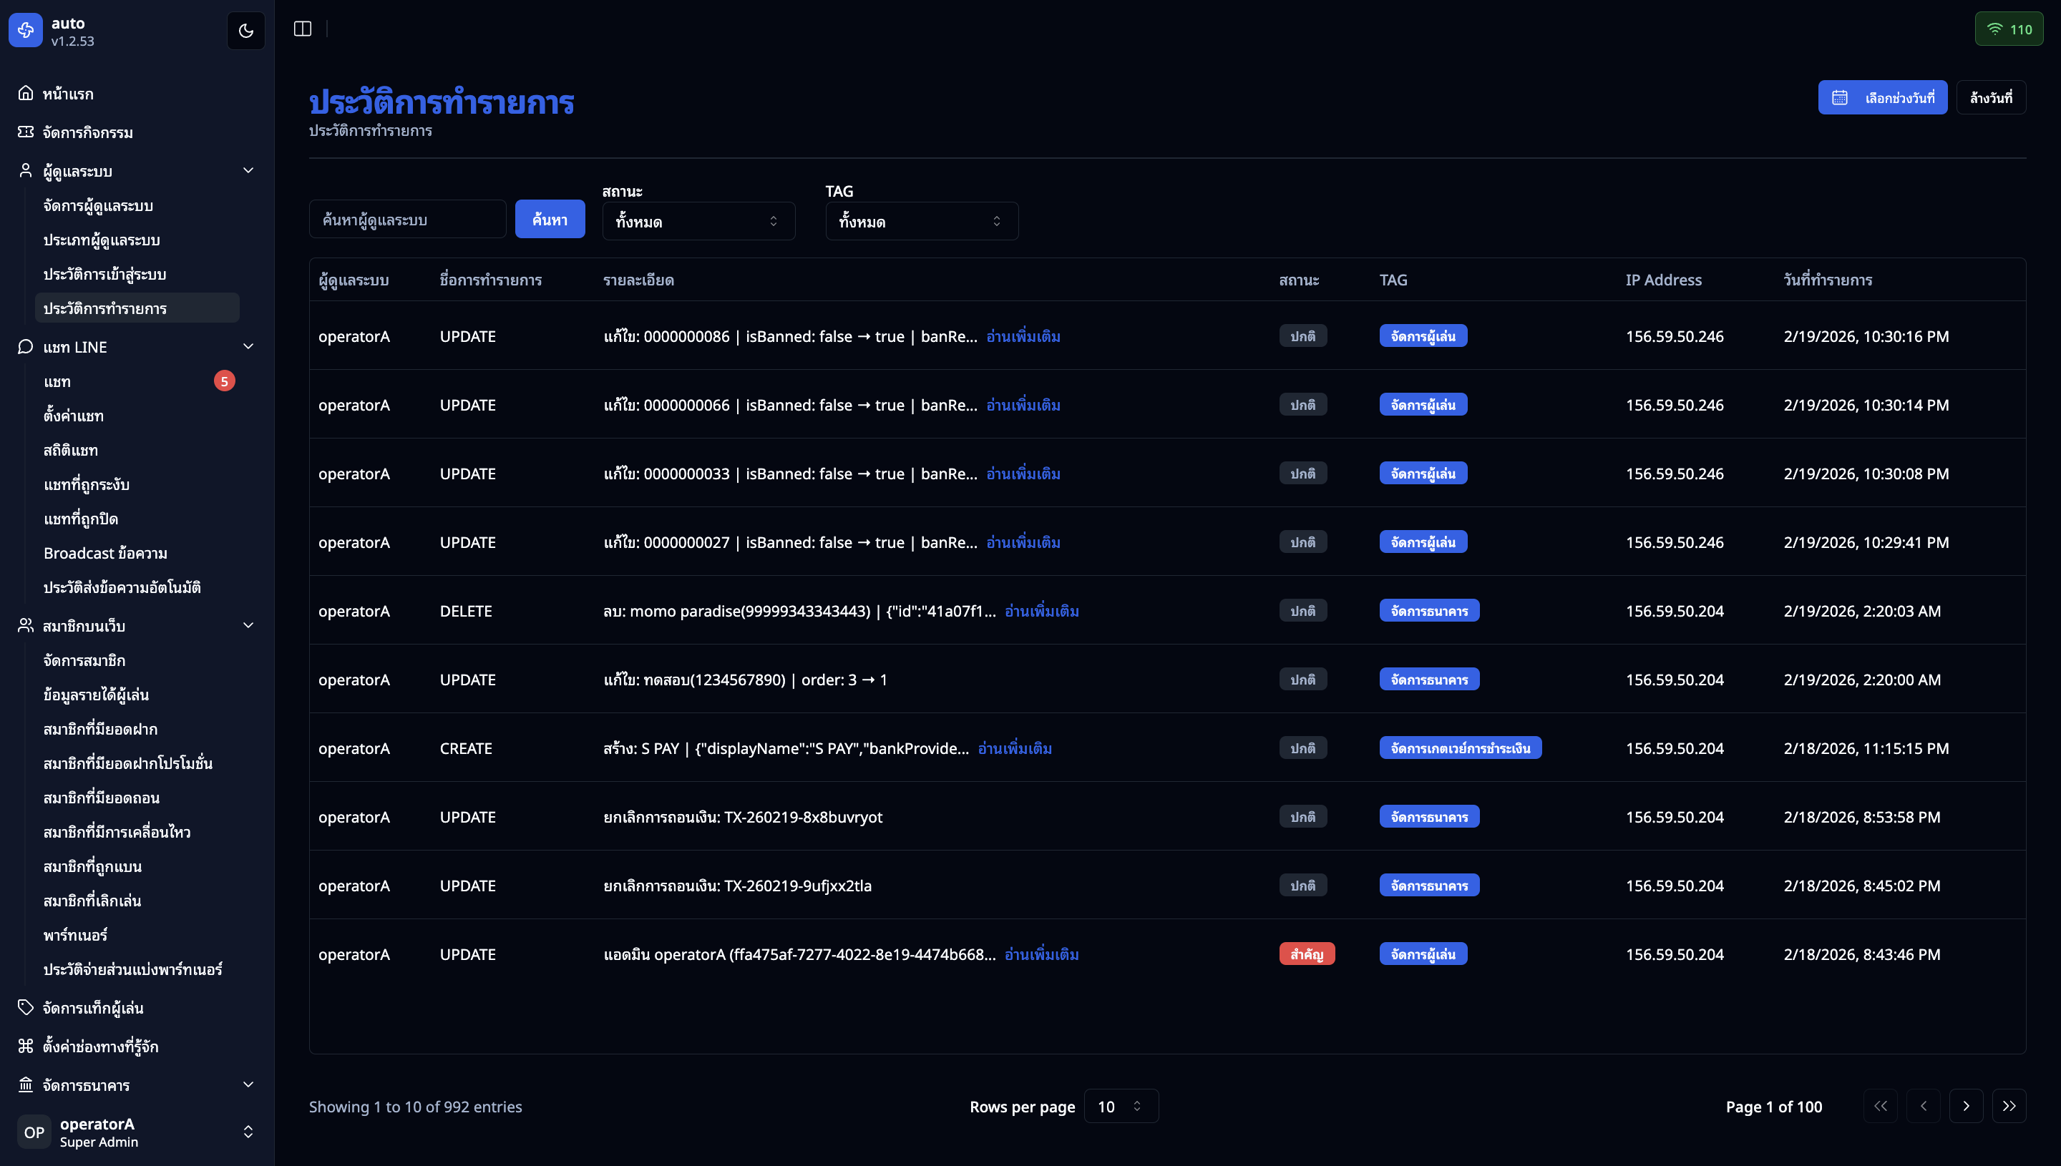
Task: Open หน้าแรก home menu item
Action: 68,94
